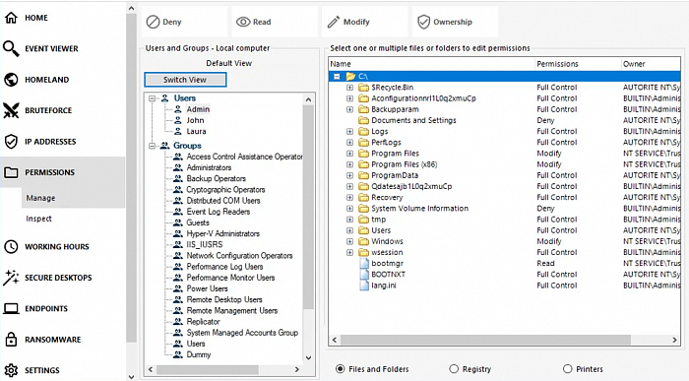Click the file list scroll right arrow
Screen dimensions: 689x381
[674, 340]
